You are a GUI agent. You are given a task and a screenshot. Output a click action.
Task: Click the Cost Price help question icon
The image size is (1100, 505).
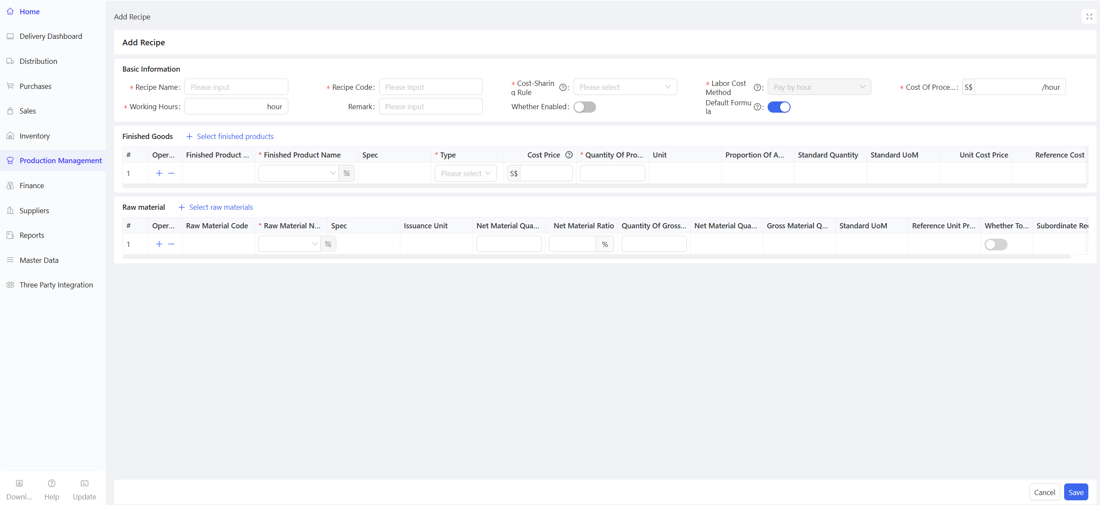click(x=569, y=155)
